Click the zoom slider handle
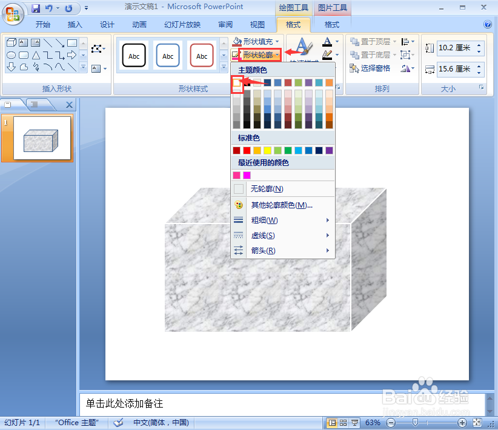 [415, 422]
